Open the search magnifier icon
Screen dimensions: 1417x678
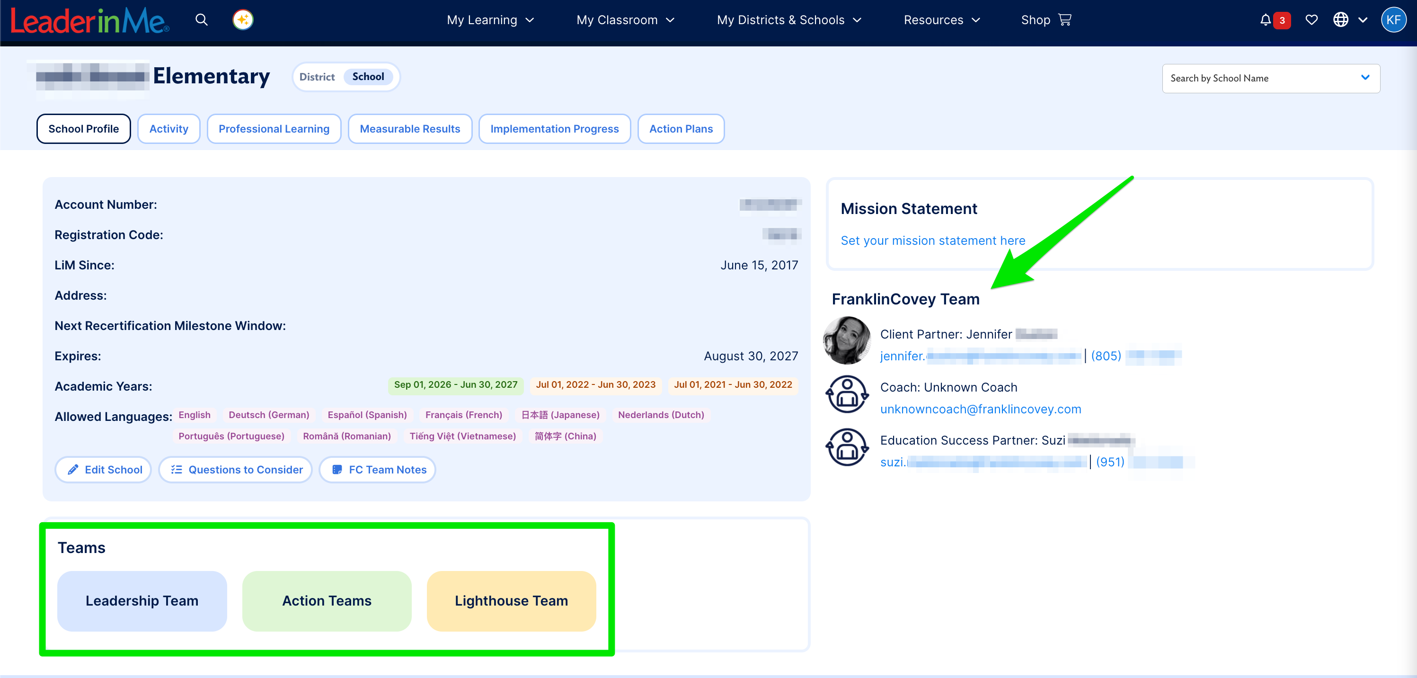201,20
